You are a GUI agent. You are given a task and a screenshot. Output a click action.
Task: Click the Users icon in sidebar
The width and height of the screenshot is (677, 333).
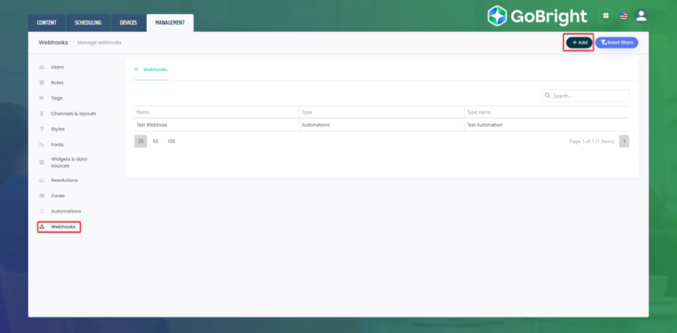pos(42,67)
